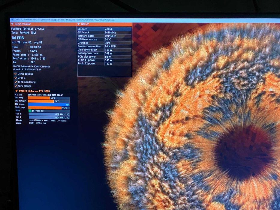
Task: Click the min:72, max:86, avg:82 line
Action: pyautogui.click(x=27, y=43)
